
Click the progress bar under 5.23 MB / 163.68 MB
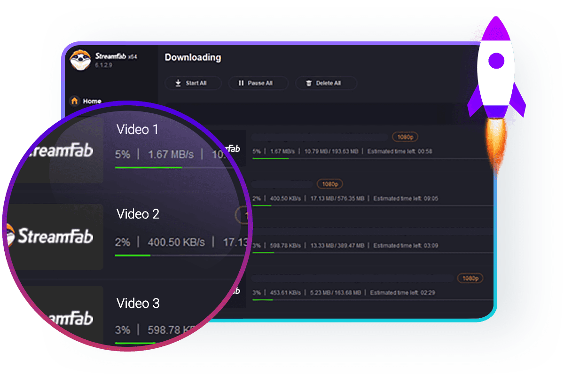tap(372, 299)
